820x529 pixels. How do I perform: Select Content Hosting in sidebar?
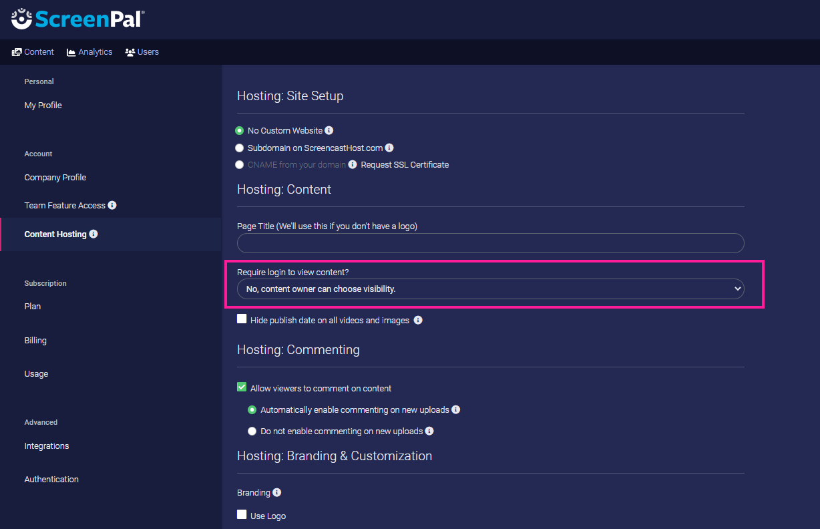(x=55, y=234)
